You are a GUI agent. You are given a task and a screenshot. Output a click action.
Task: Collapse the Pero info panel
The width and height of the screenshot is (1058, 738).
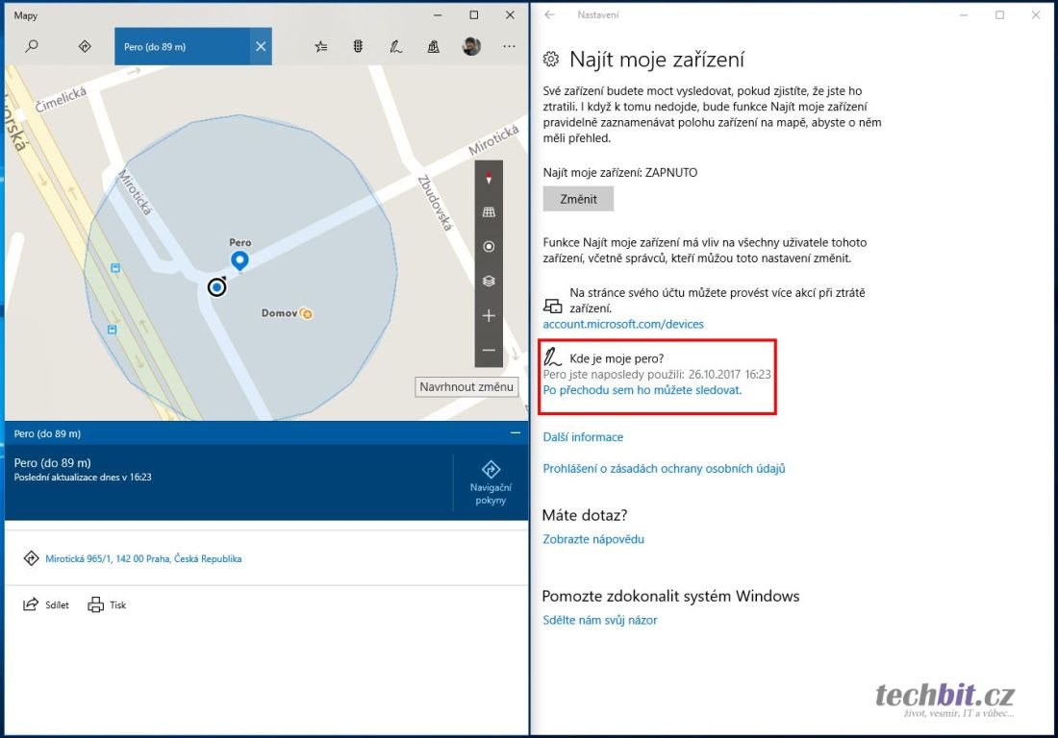515,433
